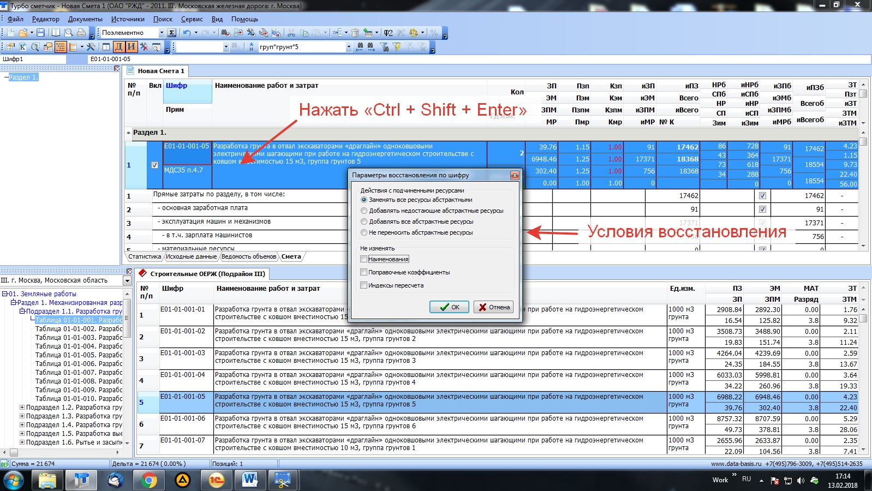The image size is (872, 491).
Task: Click Отмена in restore parameters dialog
Action: point(494,307)
